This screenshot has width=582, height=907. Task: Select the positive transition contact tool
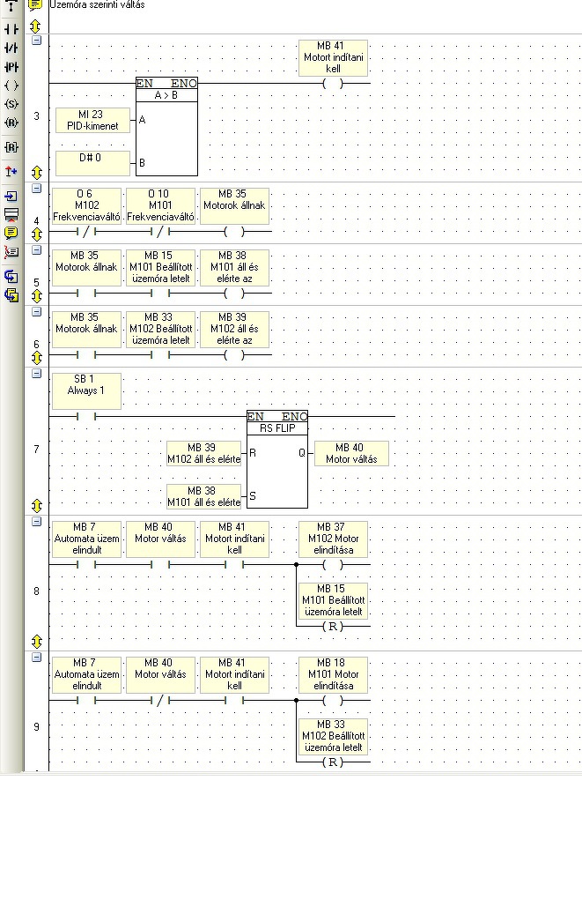[x=11, y=67]
